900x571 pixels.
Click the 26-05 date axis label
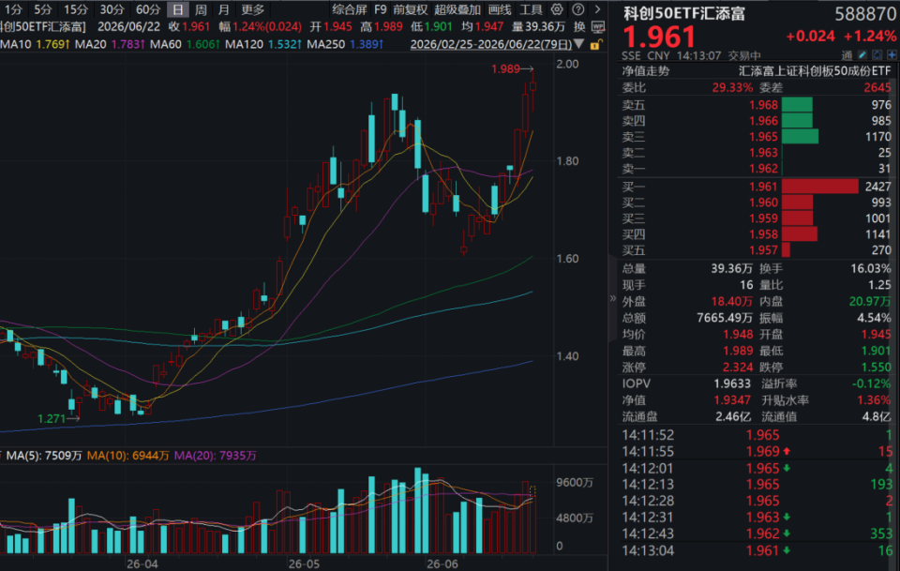click(304, 564)
